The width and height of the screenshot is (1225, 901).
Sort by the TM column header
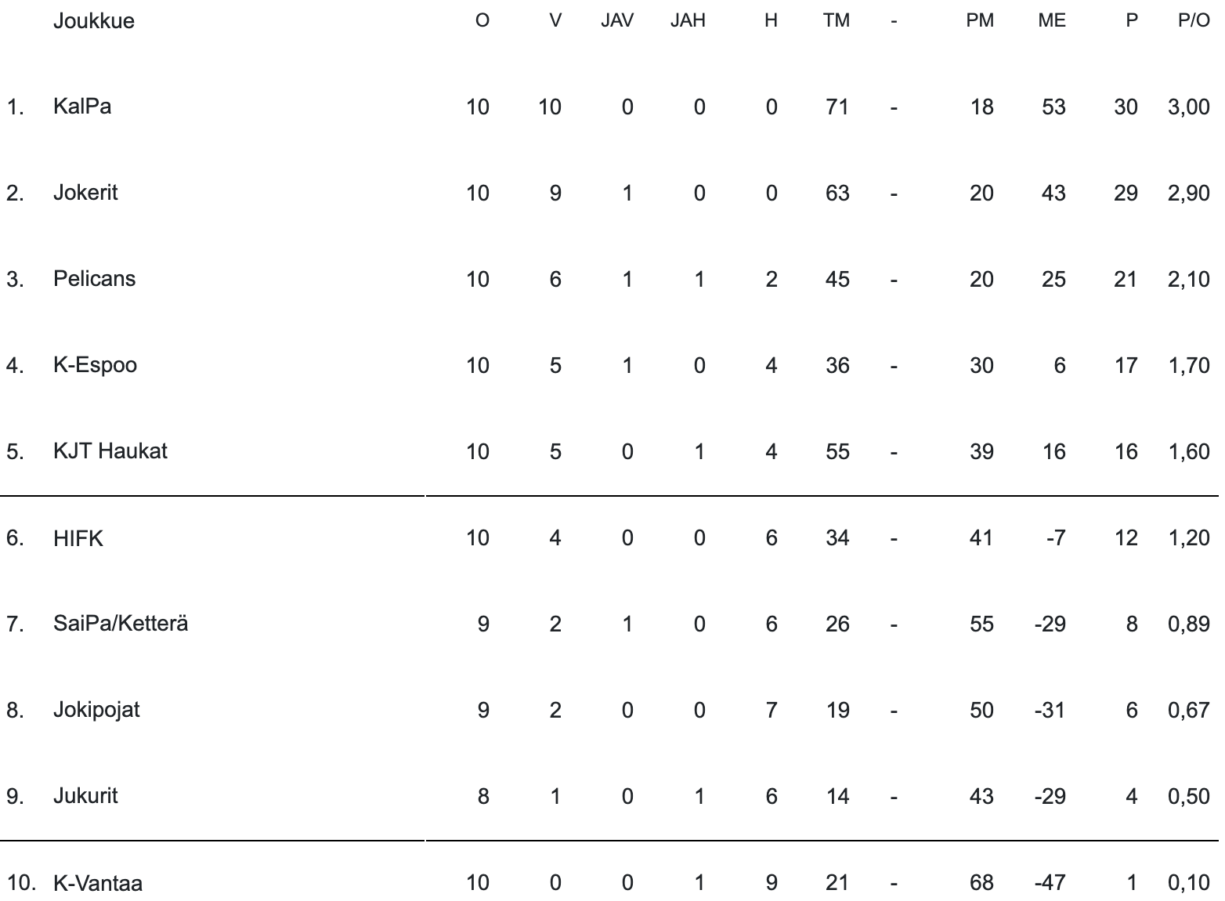coord(836,20)
